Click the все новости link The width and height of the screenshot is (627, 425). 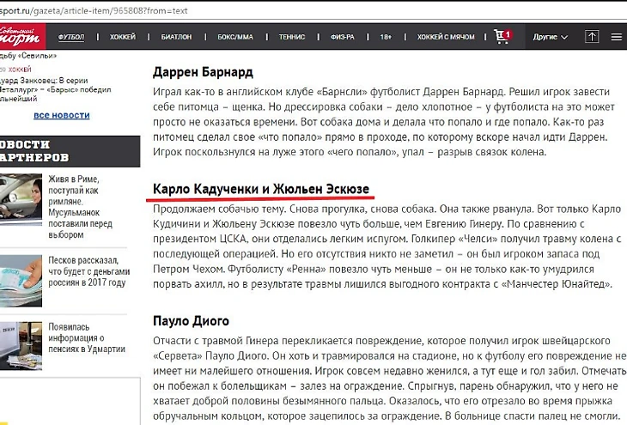point(62,115)
